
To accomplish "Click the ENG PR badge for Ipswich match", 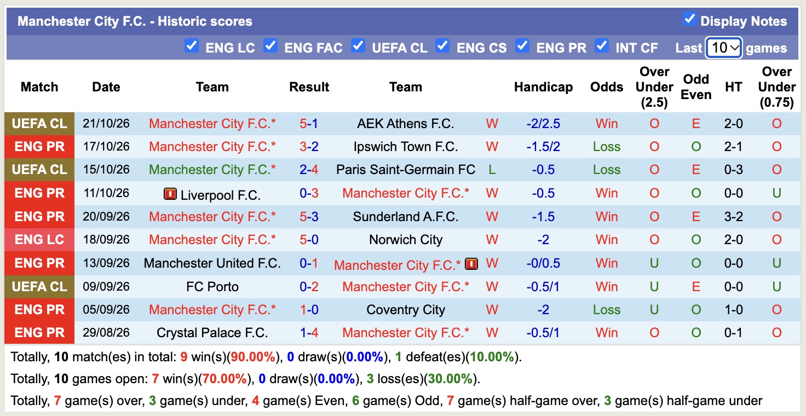I will tap(39, 147).
